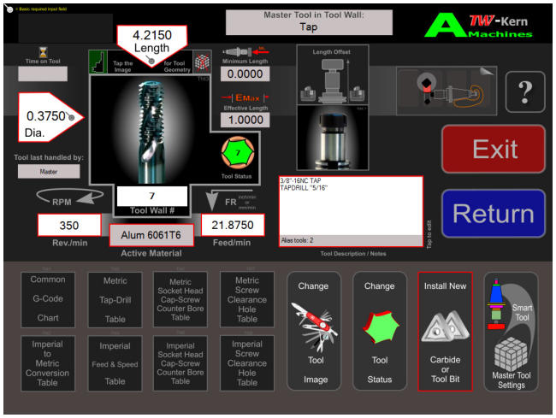Click the 0.3750 Dia. callout
556x418 pixels.
click(48, 117)
